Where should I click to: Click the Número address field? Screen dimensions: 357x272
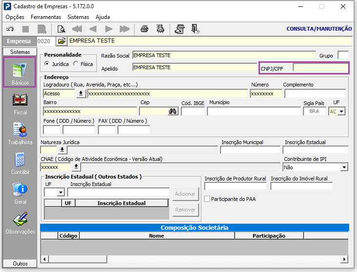(266, 93)
